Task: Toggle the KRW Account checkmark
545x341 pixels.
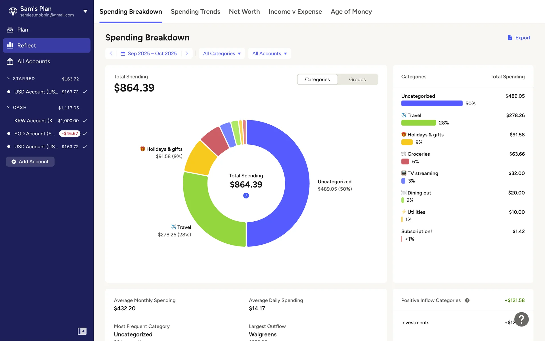Action: [85, 120]
